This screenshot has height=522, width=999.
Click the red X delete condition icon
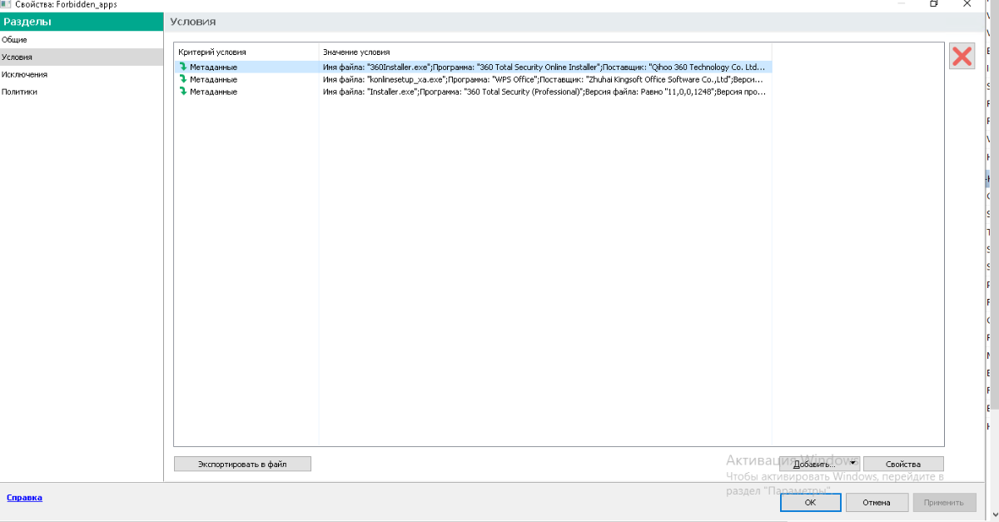(x=962, y=56)
